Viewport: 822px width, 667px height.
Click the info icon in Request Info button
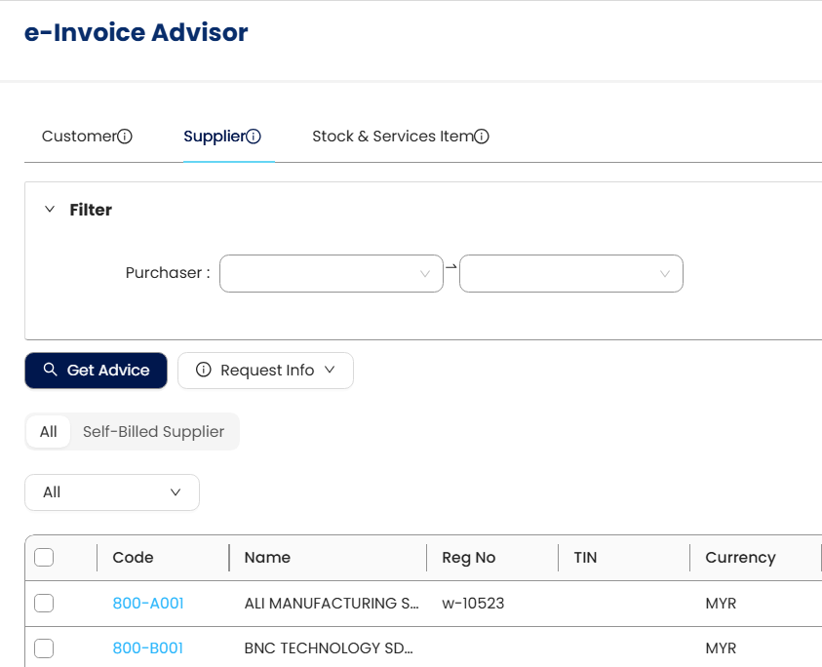[204, 371]
